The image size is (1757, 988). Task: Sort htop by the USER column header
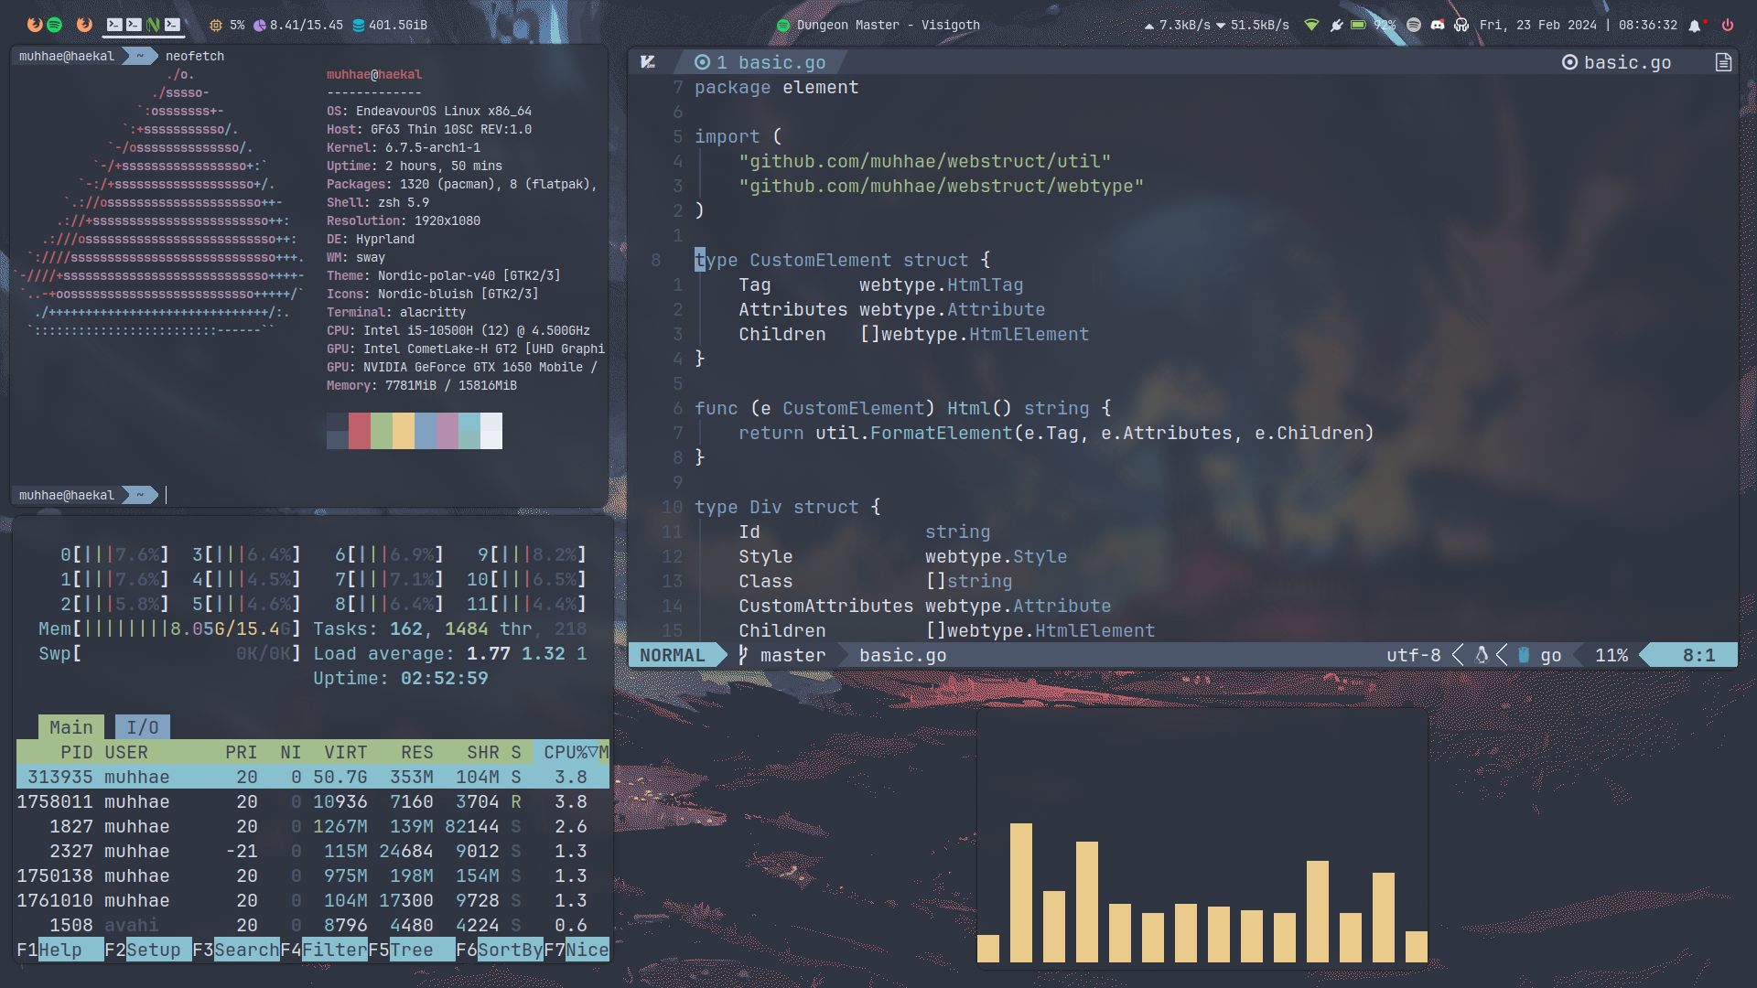(126, 752)
